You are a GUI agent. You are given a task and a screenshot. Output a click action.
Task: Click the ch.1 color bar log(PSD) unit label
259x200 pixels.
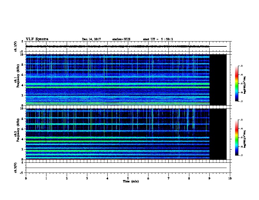[245, 85]
